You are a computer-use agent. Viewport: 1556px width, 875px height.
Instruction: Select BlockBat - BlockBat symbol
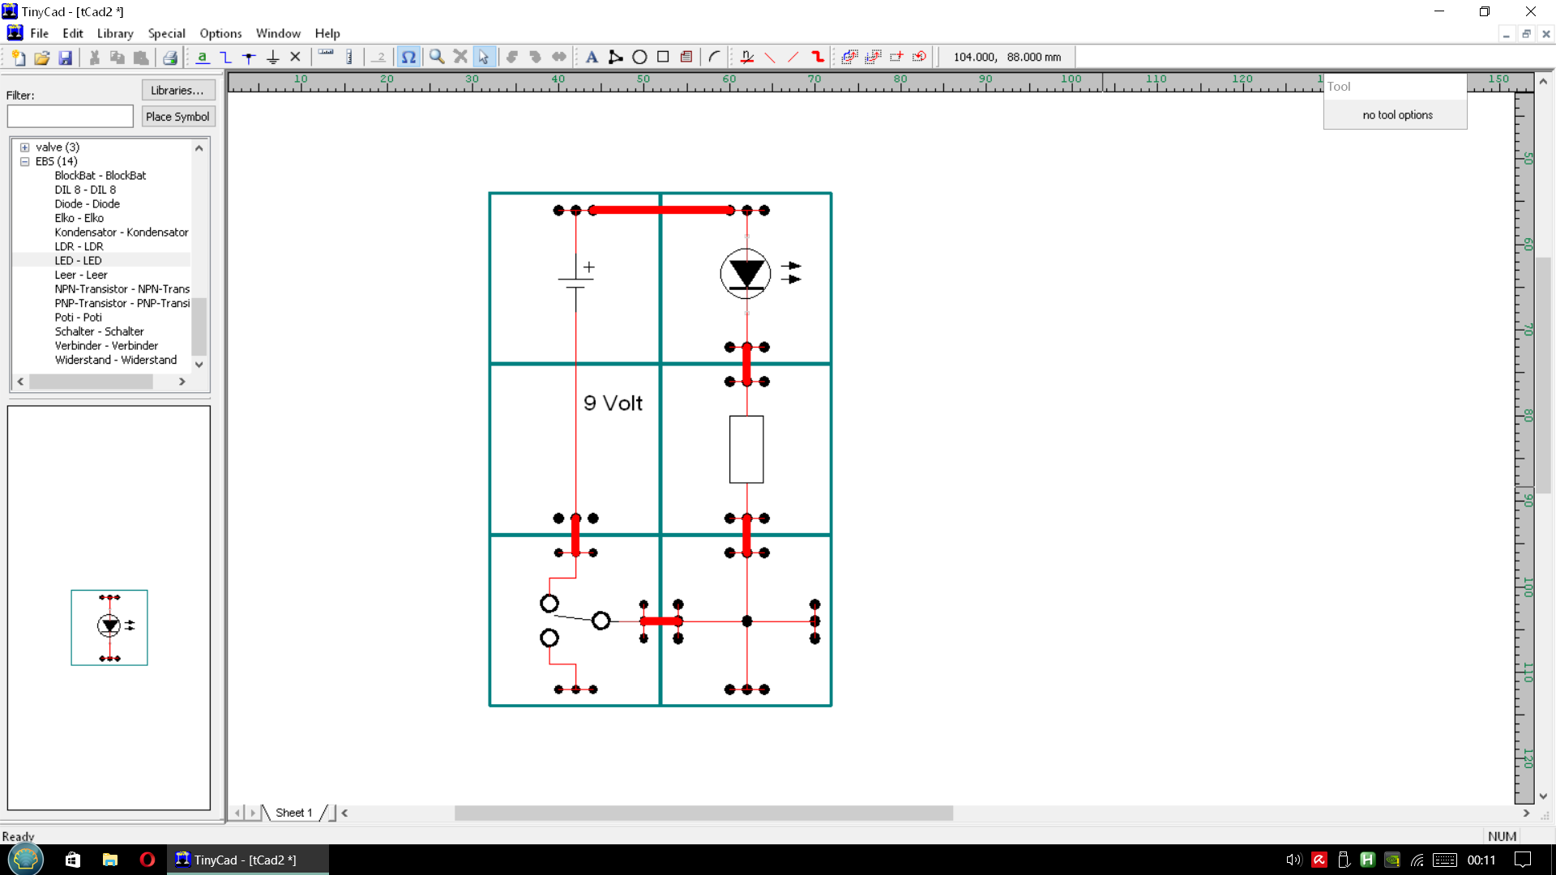pyautogui.click(x=100, y=176)
